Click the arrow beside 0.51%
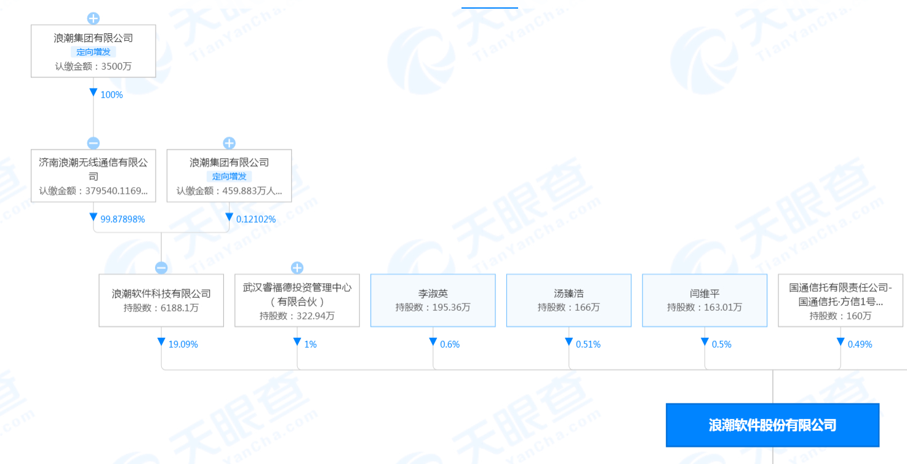Viewport: 907px width, 464px height. coord(569,342)
